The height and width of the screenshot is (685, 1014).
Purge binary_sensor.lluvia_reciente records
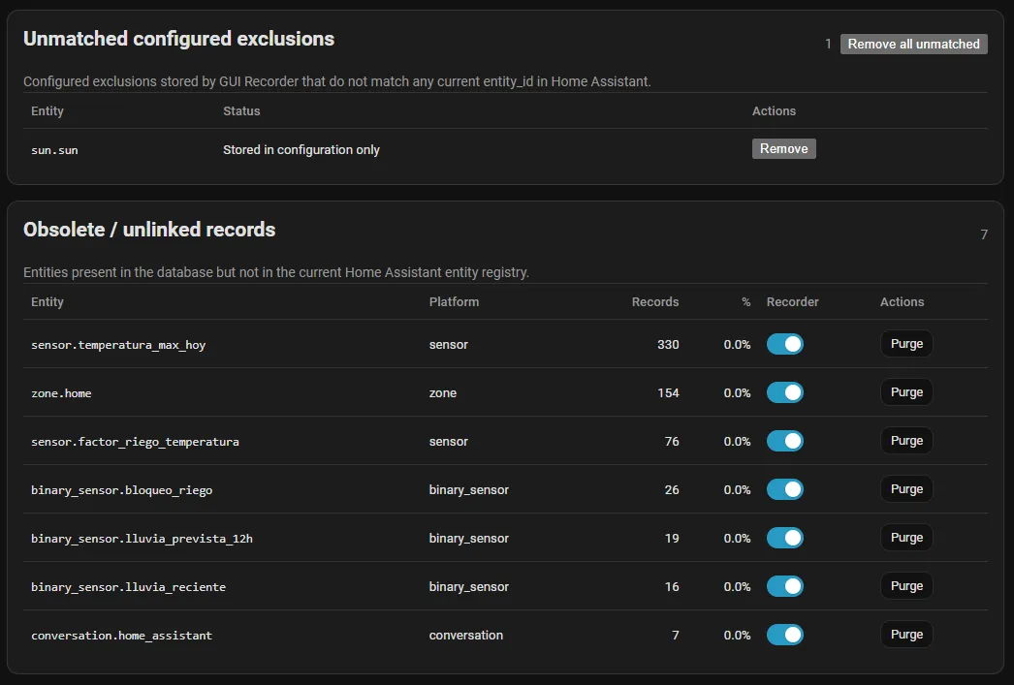pos(906,586)
